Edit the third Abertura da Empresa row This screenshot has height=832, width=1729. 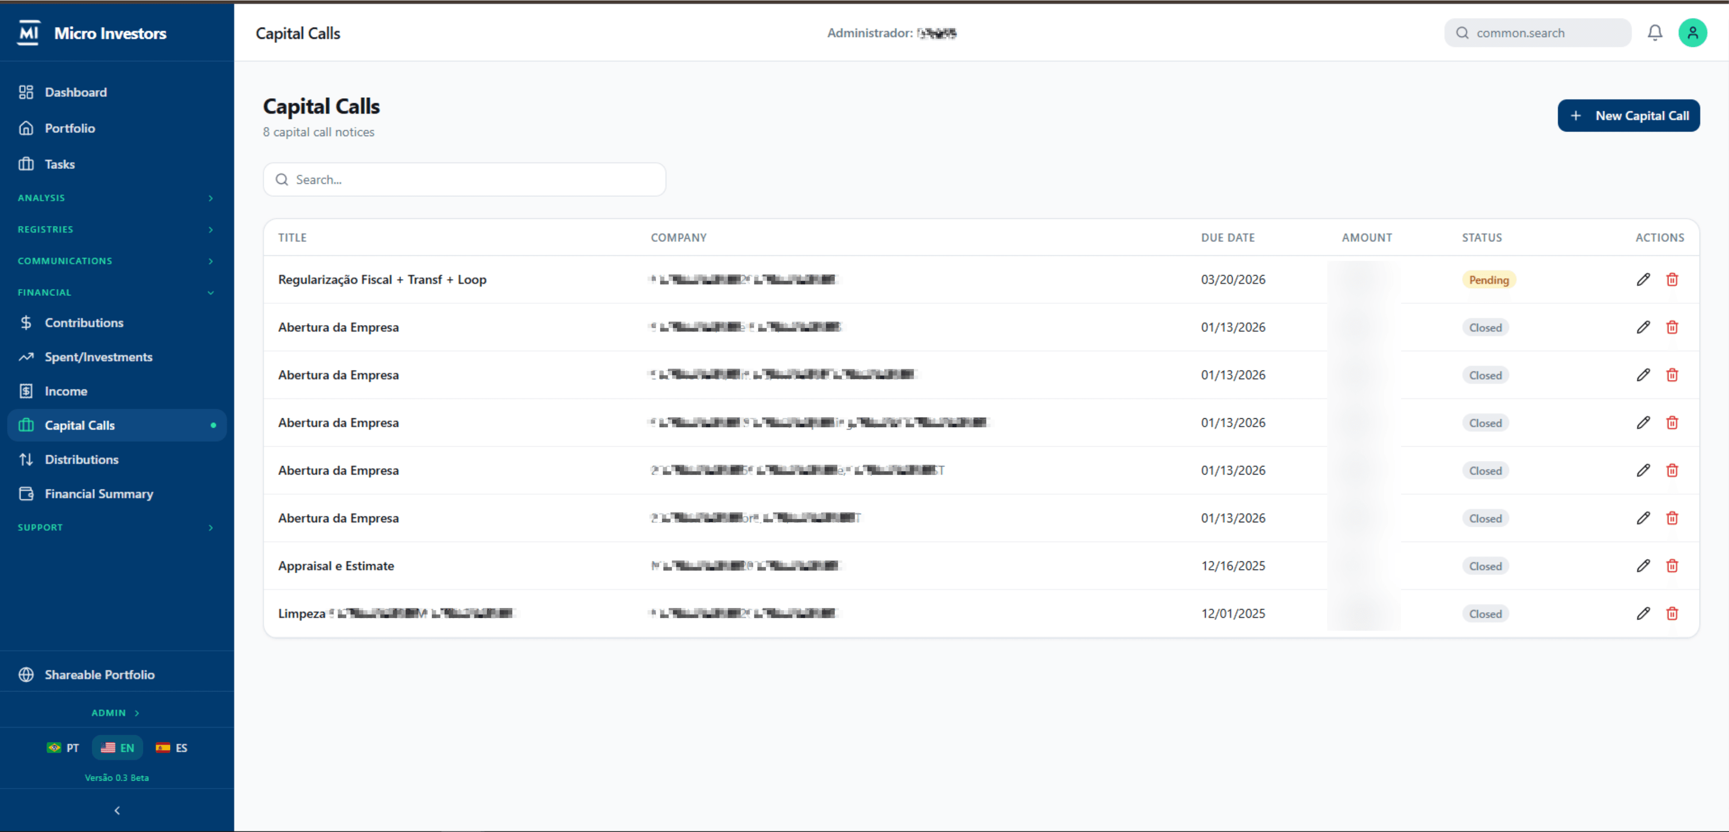tap(1643, 423)
